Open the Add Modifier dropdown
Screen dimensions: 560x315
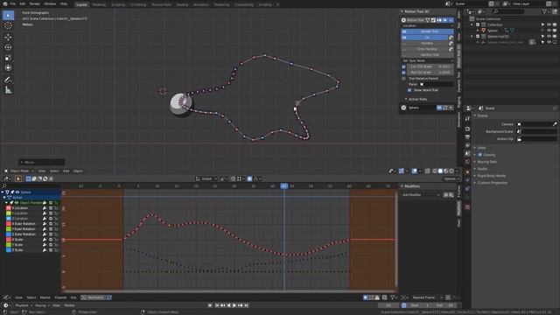pyautogui.click(x=422, y=195)
